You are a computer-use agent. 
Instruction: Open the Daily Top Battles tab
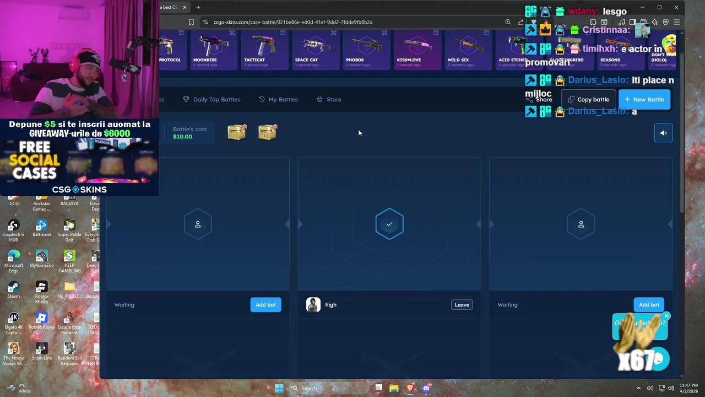tap(212, 99)
